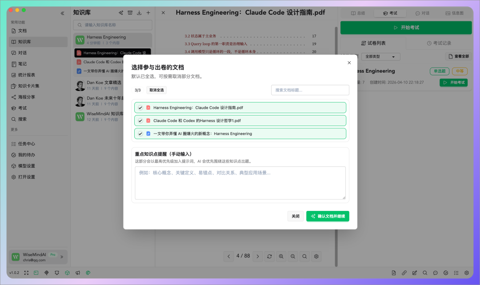Click the 重点知识点提醒 text area

pos(240,183)
